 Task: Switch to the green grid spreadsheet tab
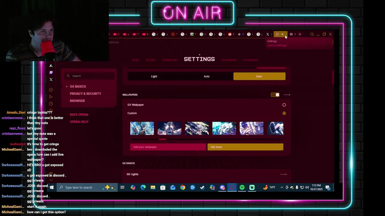(192, 34)
